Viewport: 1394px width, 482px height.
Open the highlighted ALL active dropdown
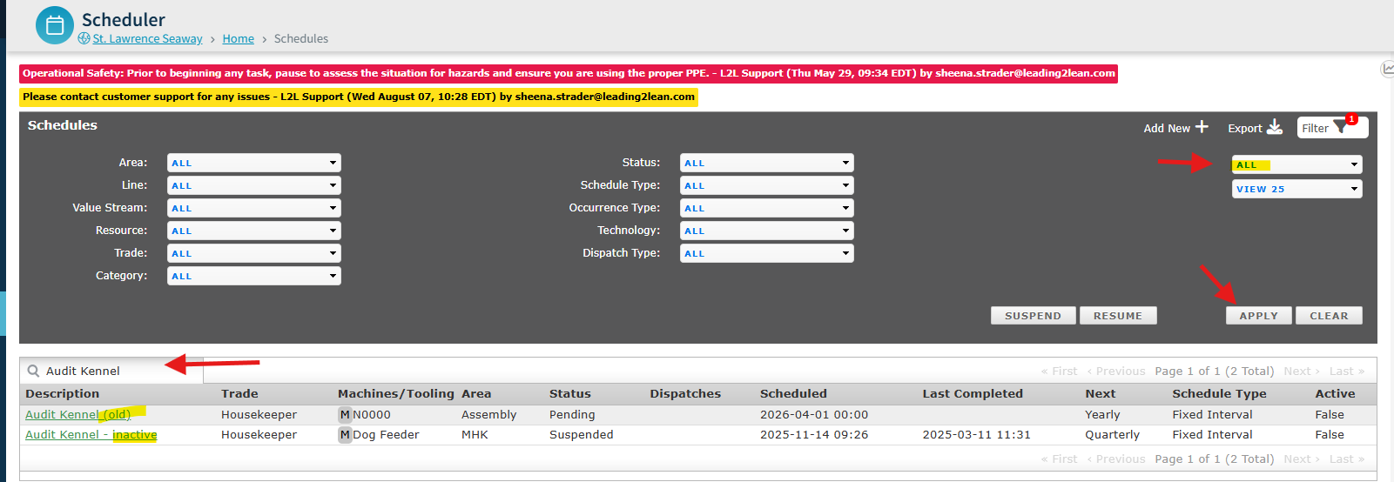1296,164
